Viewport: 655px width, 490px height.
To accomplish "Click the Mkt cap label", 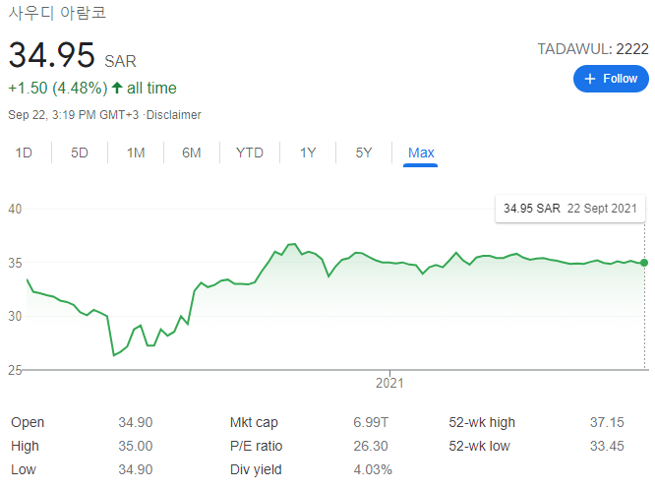I will (x=254, y=423).
